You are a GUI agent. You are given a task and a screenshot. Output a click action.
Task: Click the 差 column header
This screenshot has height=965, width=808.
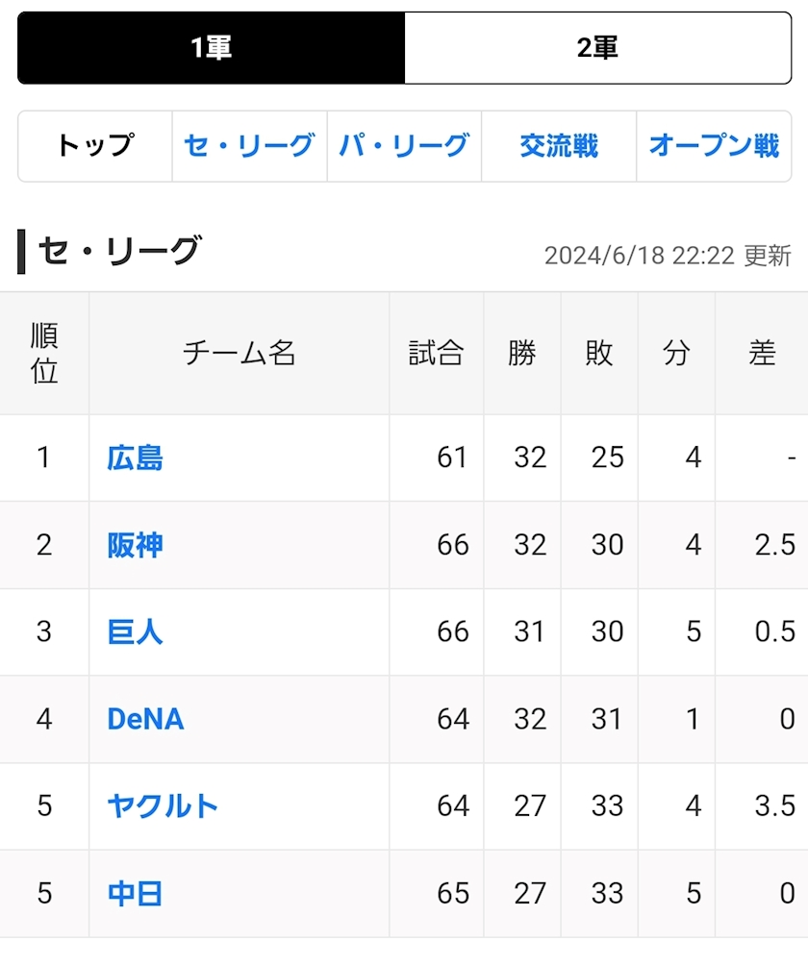pos(762,353)
